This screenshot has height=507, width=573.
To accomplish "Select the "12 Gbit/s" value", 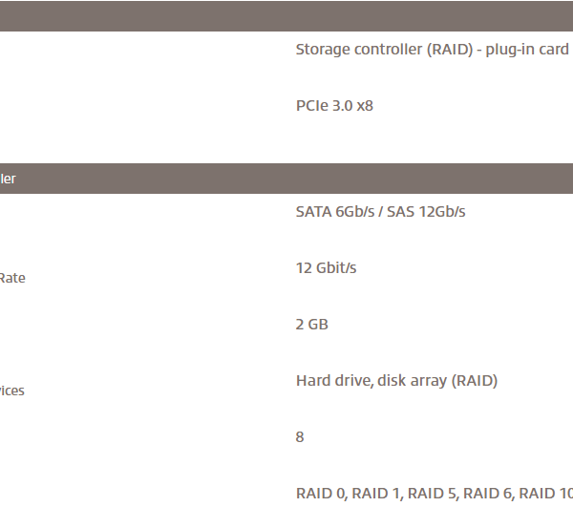I will (326, 268).
